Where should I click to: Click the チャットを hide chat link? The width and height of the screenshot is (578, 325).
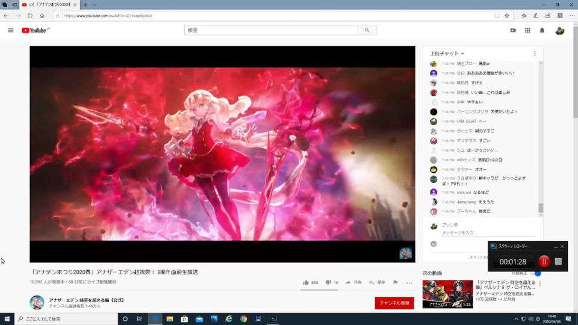tap(478, 257)
